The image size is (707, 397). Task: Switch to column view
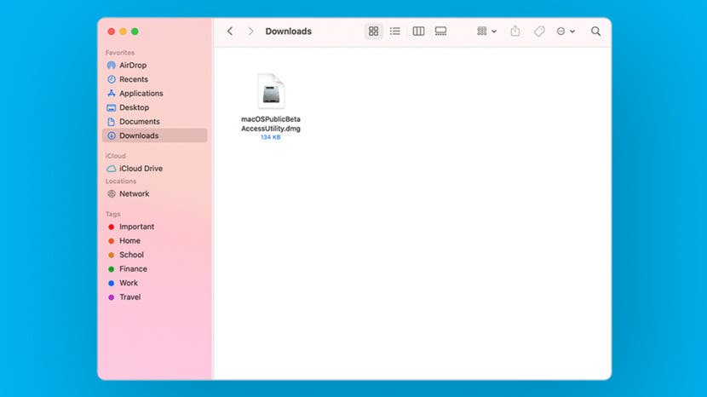click(x=418, y=32)
